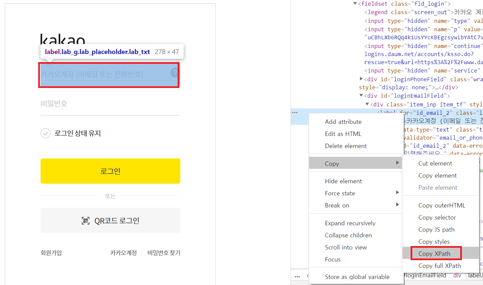The image size is (483, 285).
Task: Click the 비밀번호 password field
Action: coord(110,104)
